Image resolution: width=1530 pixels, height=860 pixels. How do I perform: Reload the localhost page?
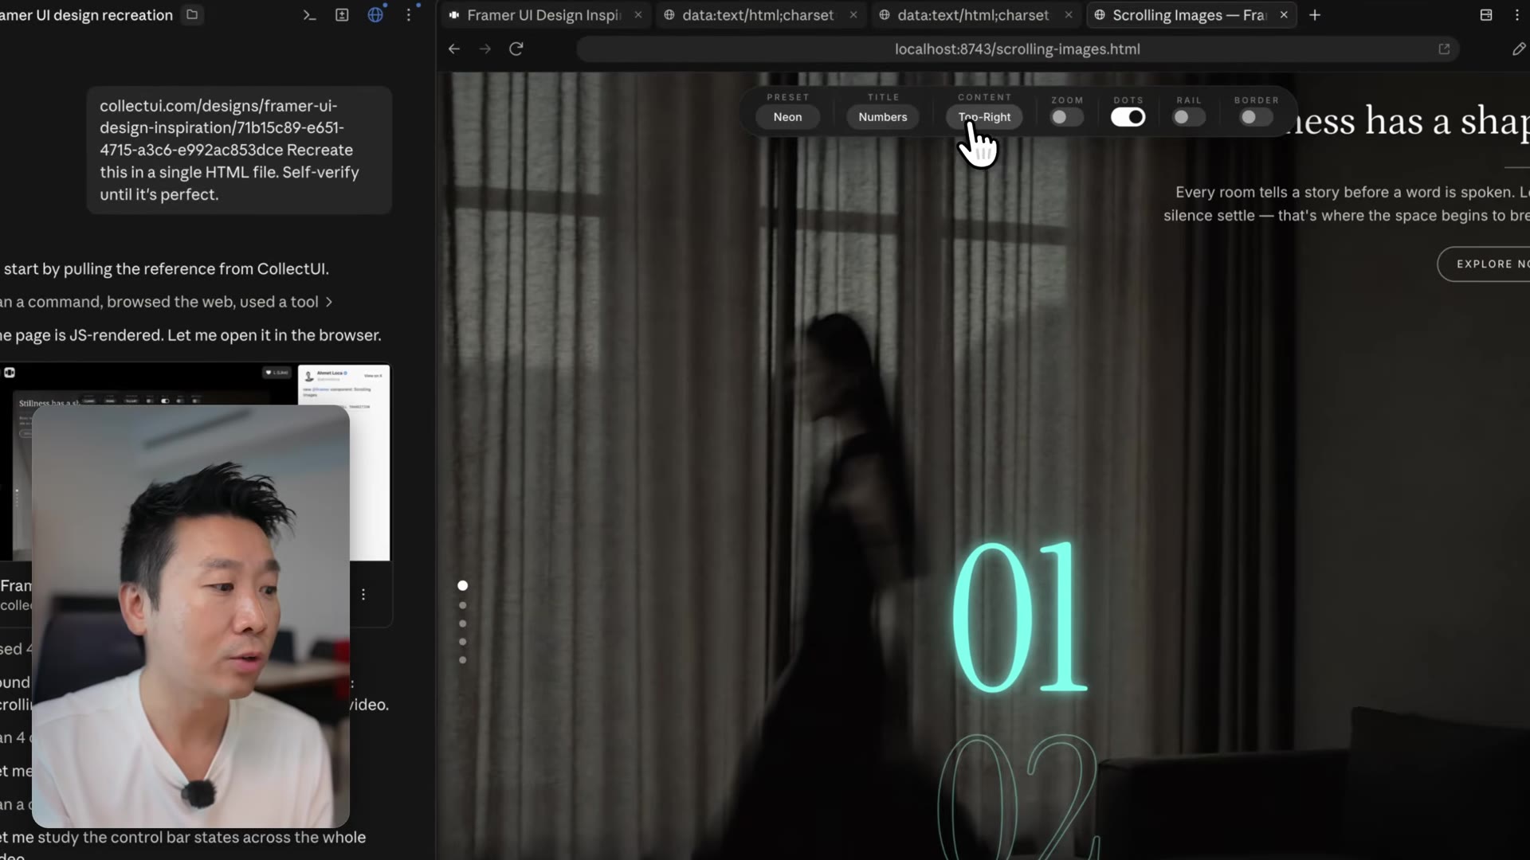[x=516, y=49]
